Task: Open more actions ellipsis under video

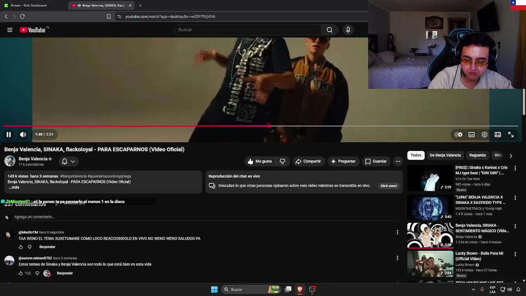Action: click(398, 161)
